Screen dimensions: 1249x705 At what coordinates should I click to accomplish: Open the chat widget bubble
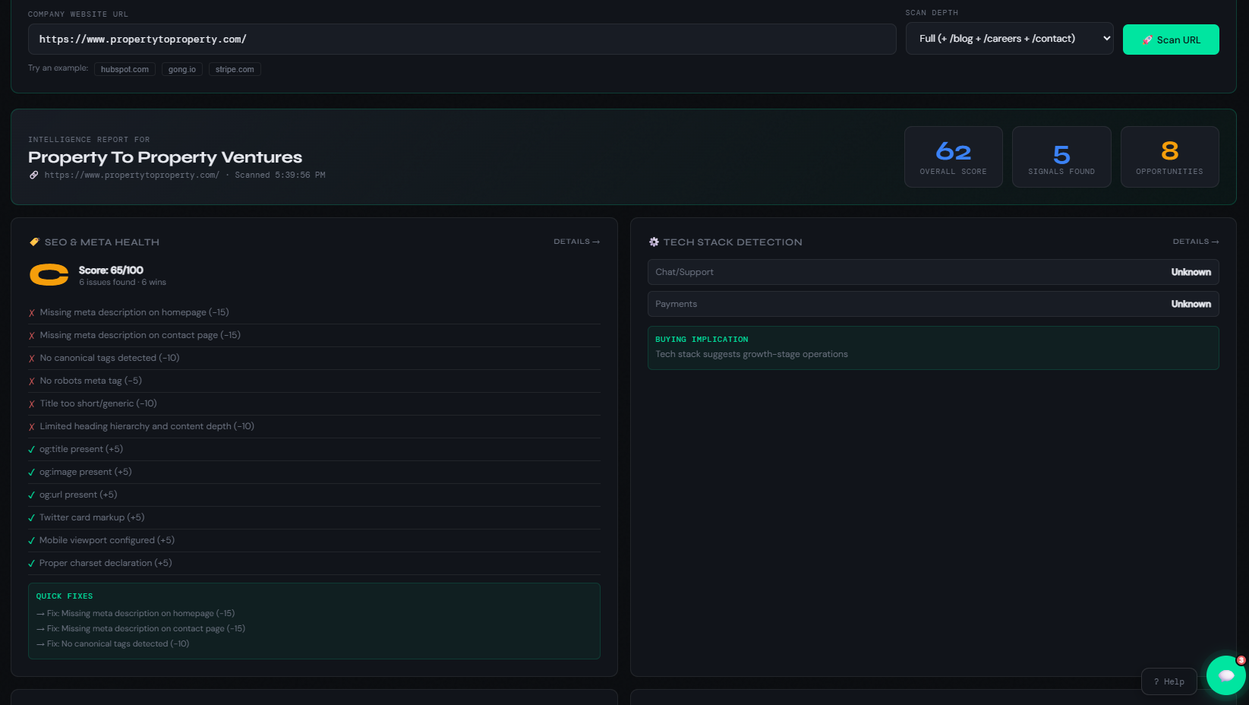pyautogui.click(x=1225, y=675)
